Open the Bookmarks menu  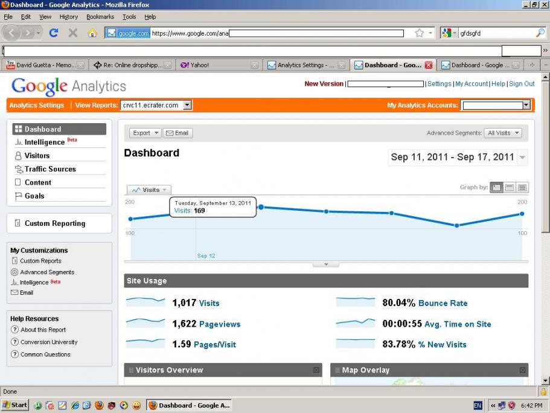(100, 16)
